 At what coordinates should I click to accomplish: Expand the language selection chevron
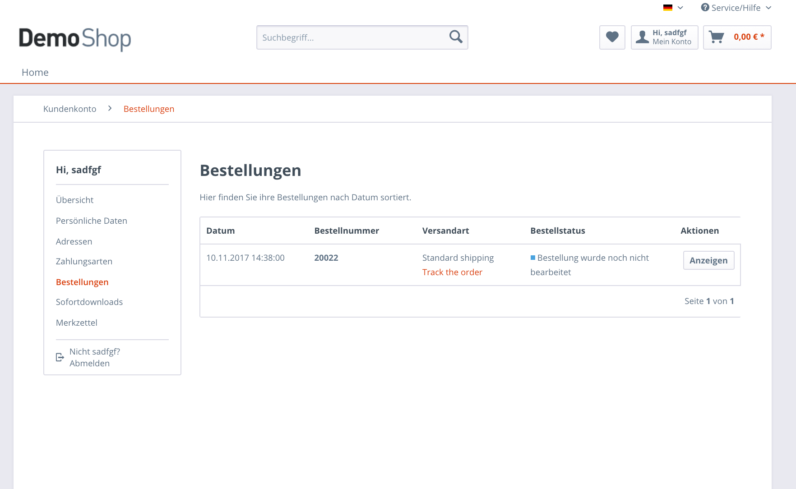click(x=680, y=8)
